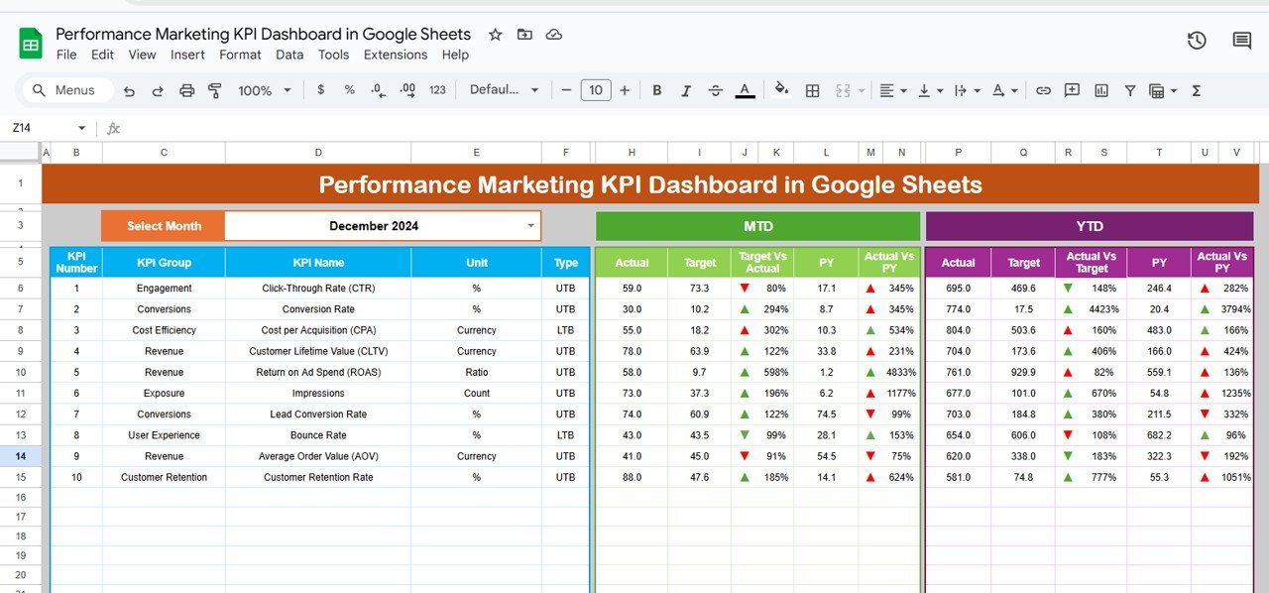Open the Extensions menu
The height and width of the screenshot is (593, 1269).
[x=396, y=55]
